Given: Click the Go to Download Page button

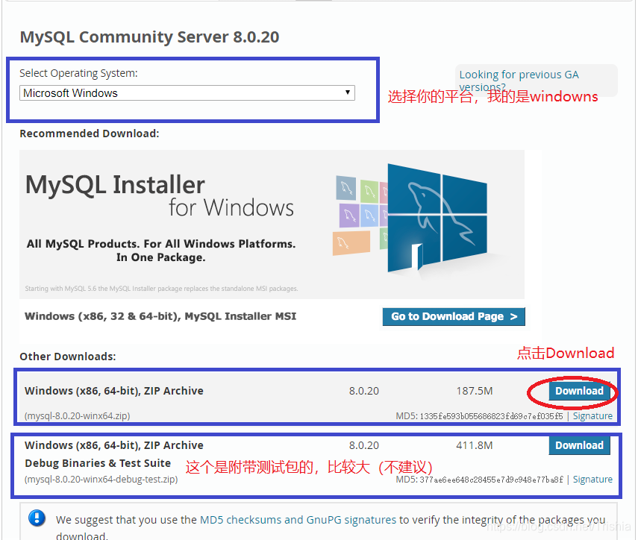Looking at the screenshot, I should click(454, 316).
